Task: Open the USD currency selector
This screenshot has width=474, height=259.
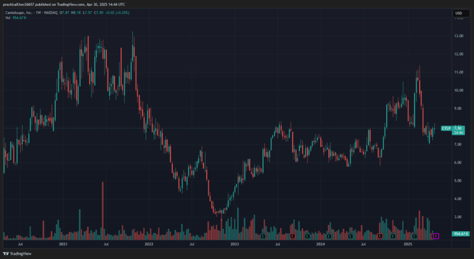Action: coord(460,13)
